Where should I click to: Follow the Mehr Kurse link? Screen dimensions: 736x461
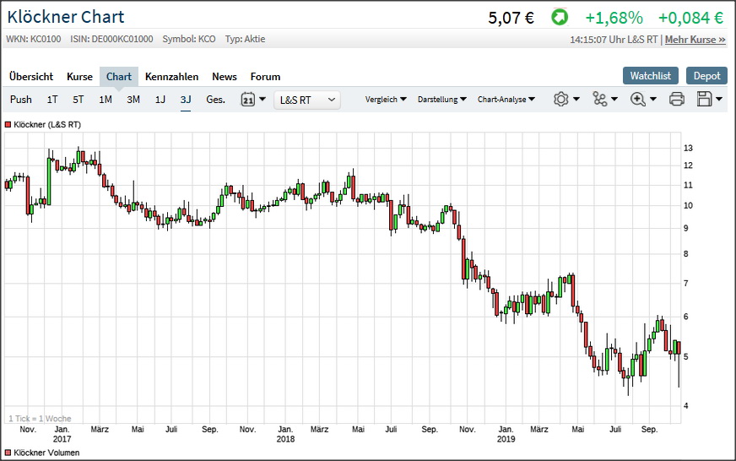pyautogui.click(x=695, y=40)
